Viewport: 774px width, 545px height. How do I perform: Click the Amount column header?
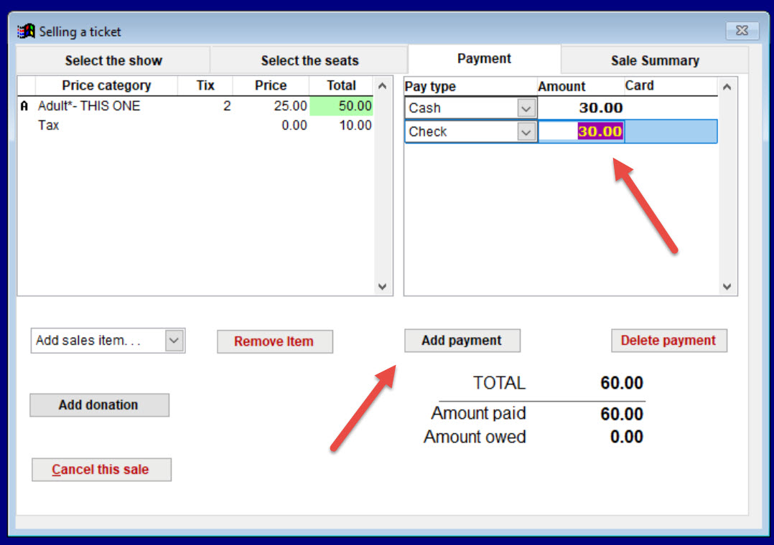[x=580, y=86]
